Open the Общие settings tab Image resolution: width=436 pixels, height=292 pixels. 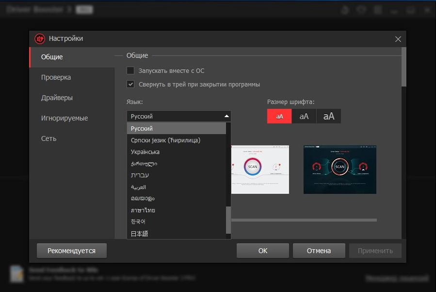[72, 57]
